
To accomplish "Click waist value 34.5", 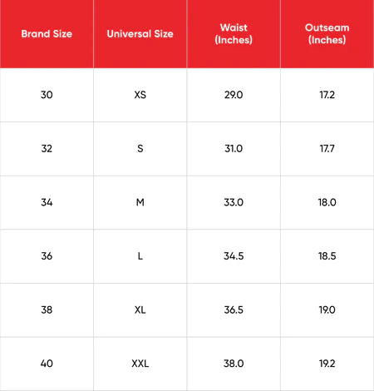I will click(x=234, y=256).
